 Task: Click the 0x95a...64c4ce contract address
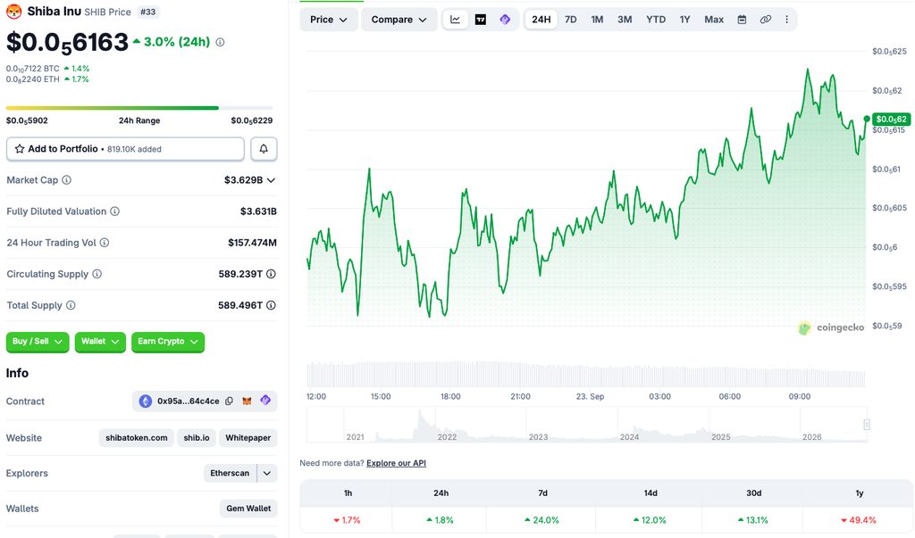pyautogui.click(x=188, y=401)
